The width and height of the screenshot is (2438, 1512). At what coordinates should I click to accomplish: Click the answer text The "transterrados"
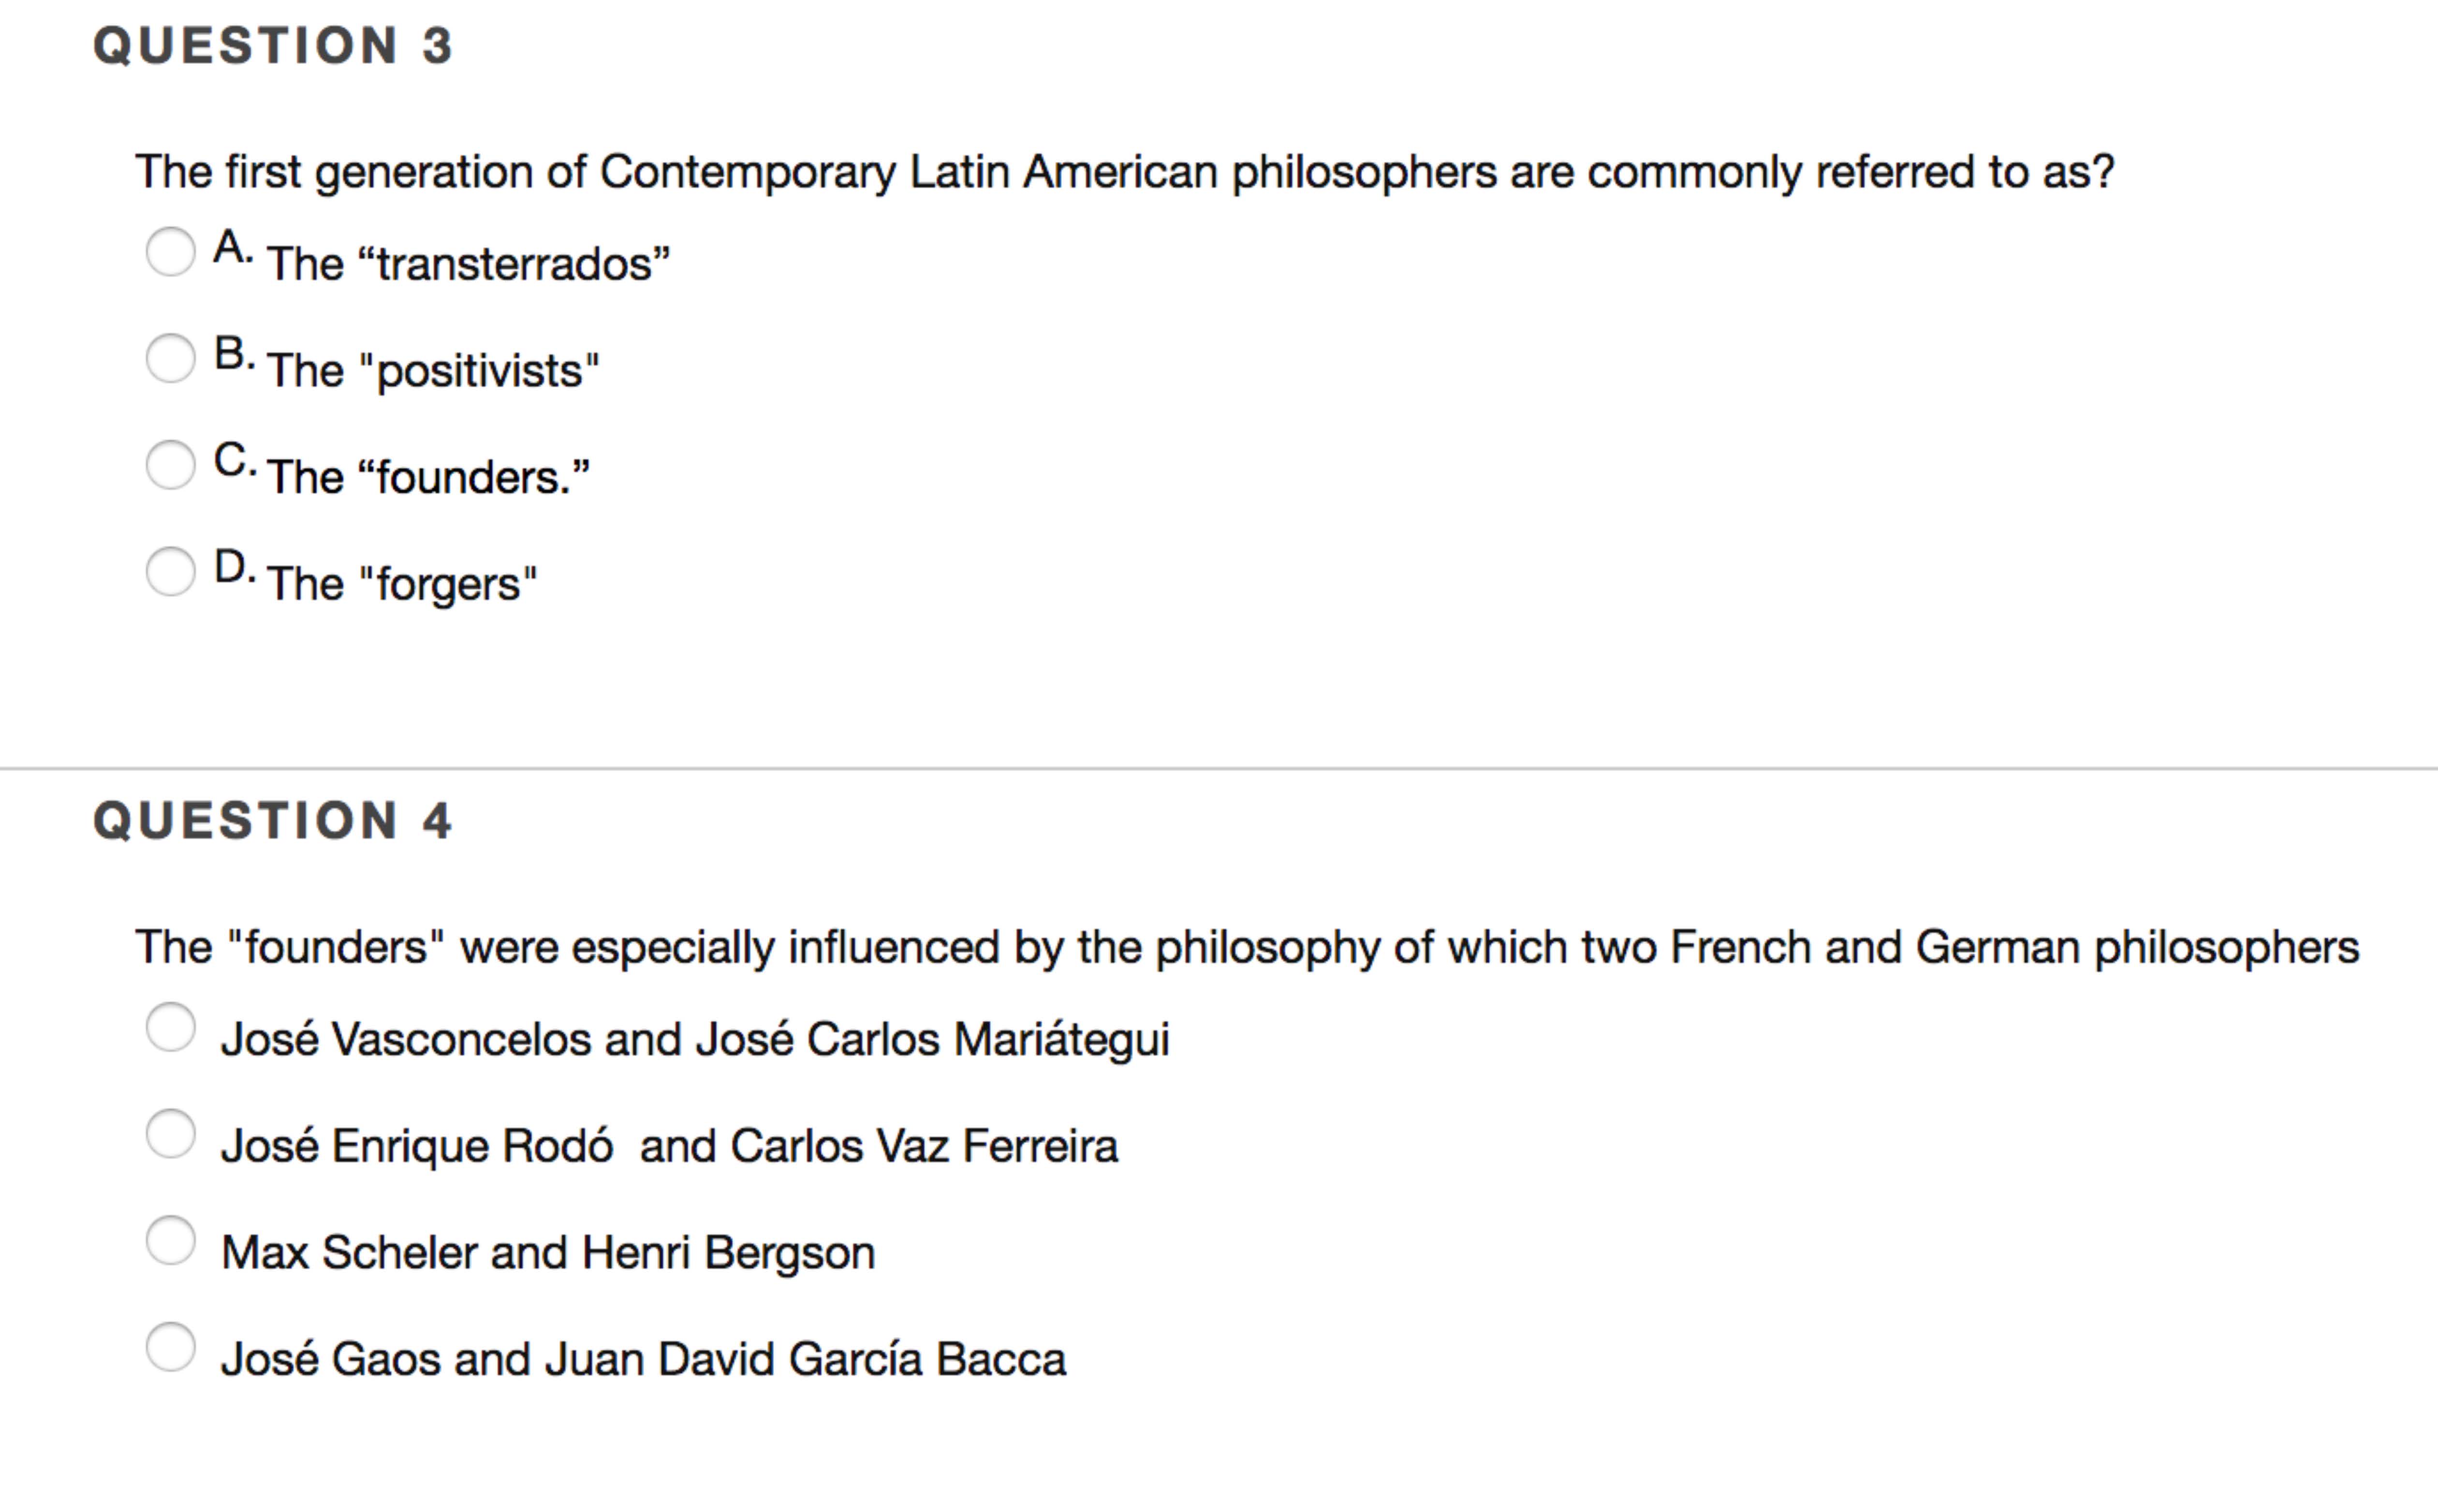click(x=468, y=264)
